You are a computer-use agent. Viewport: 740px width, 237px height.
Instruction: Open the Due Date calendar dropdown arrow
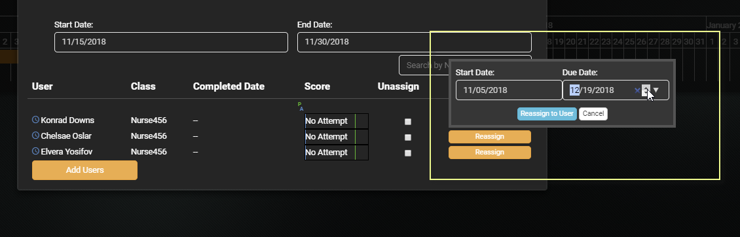pos(656,90)
